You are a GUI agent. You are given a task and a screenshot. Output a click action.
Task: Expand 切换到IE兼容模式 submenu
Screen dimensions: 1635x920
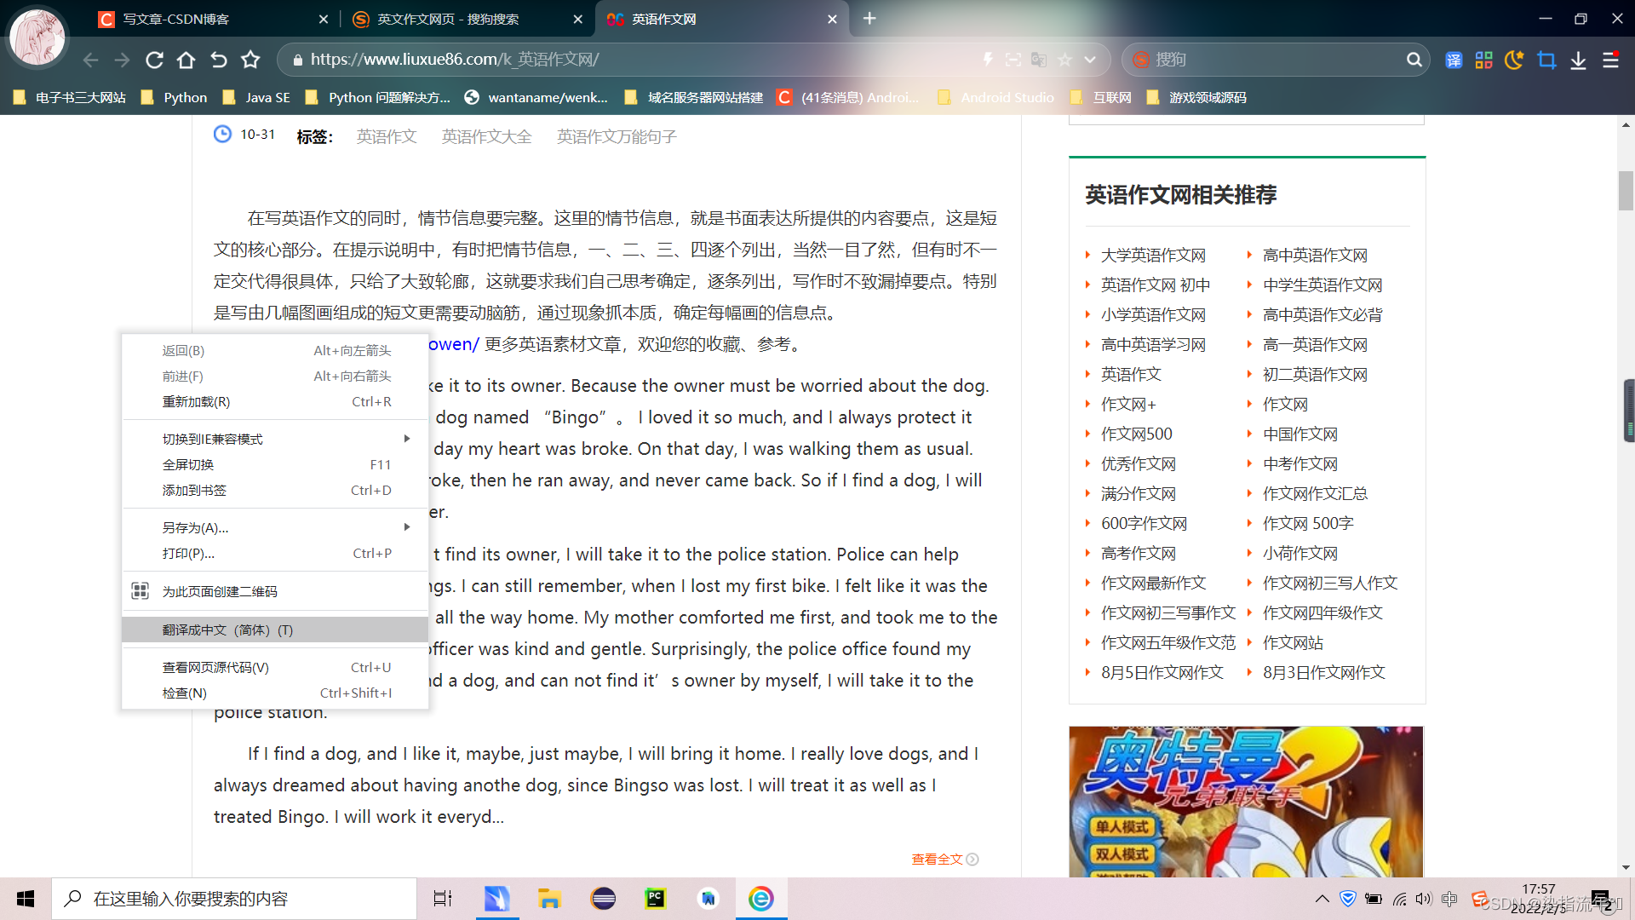point(275,440)
